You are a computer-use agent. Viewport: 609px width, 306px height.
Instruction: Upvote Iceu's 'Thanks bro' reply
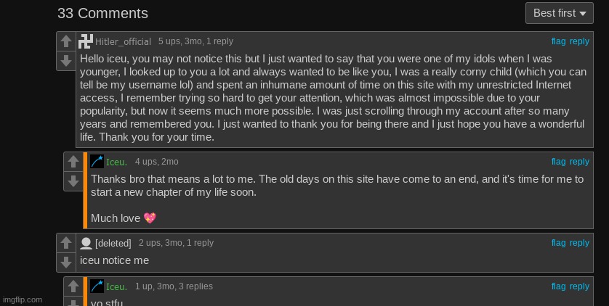[73, 162]
